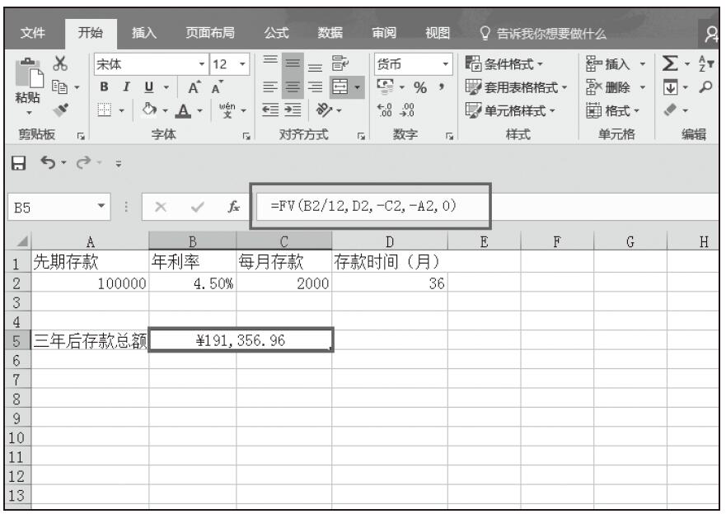This screenshot has width=726, height=514.
Task: Toggle Italic formatting
Action: pyautogui.click(x=124, y=86)
